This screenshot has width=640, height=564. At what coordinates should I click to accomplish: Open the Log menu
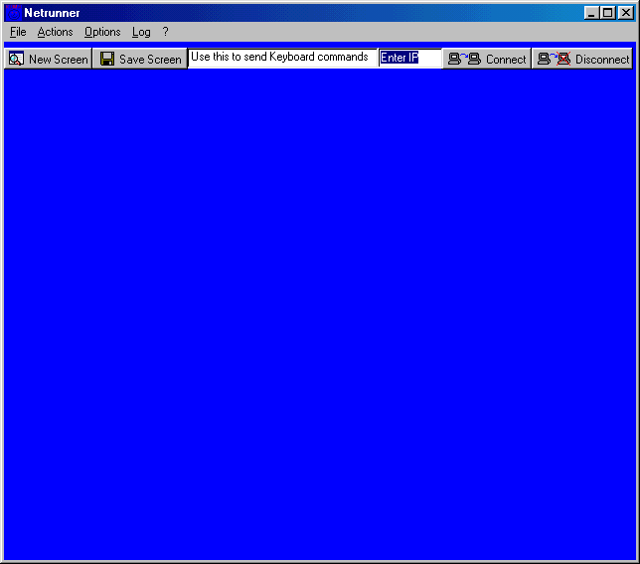(x=141, y=32)
